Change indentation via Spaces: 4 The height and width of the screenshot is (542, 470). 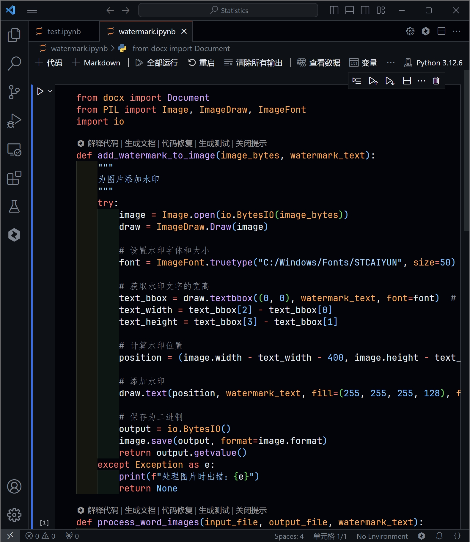pos(289,536)
